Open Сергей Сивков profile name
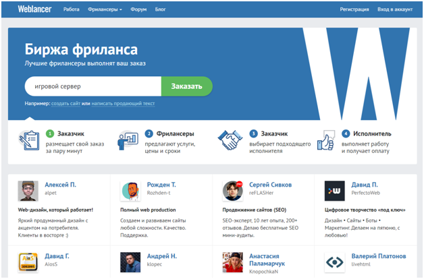The width and height of the screenshot is (424, 279). point(271,185)
